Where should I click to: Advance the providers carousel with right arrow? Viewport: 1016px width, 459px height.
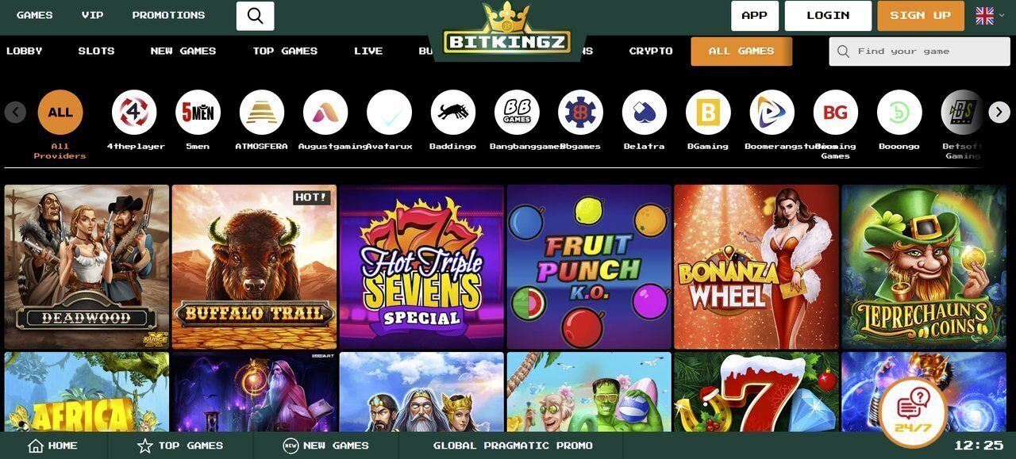[x=999, y=112]
